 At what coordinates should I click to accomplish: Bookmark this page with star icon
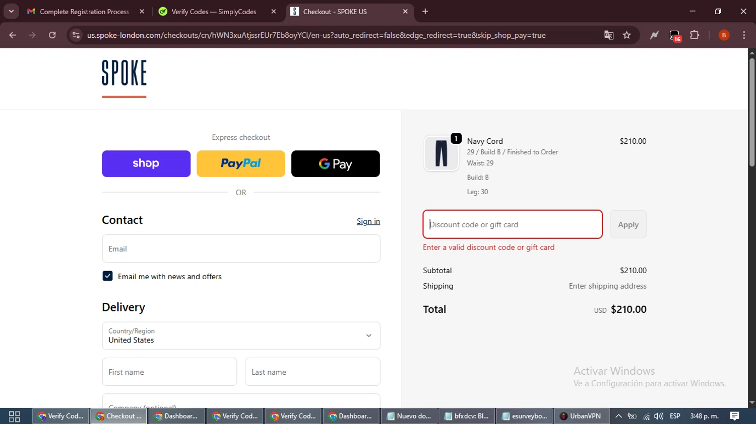(627, 35)
